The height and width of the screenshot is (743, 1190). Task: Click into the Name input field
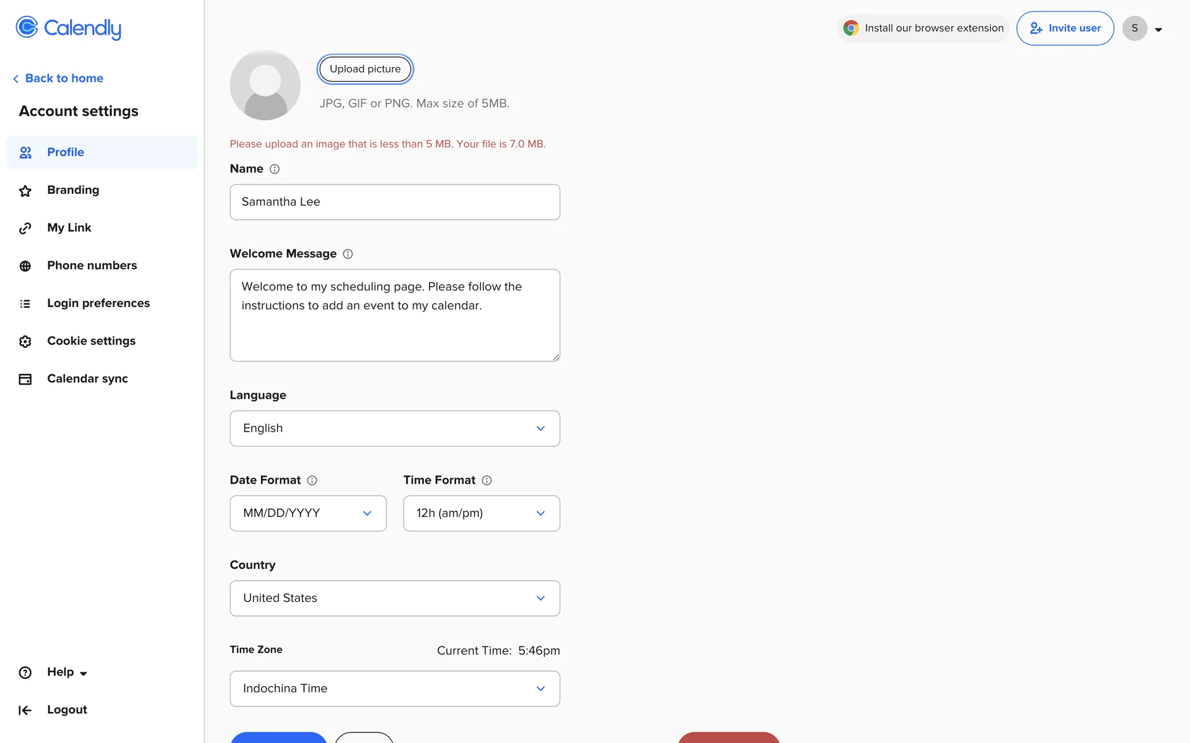[x=395, y=202]
